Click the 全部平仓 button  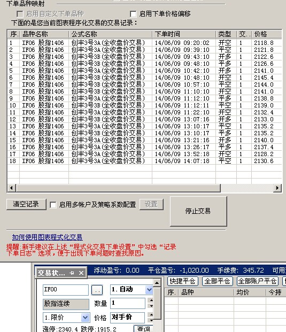218,281
